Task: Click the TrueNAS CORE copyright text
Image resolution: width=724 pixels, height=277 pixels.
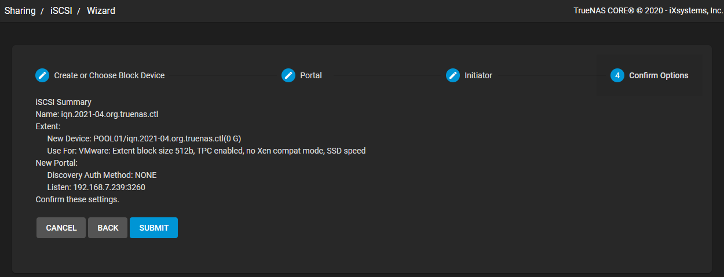Action: (648, 11)
